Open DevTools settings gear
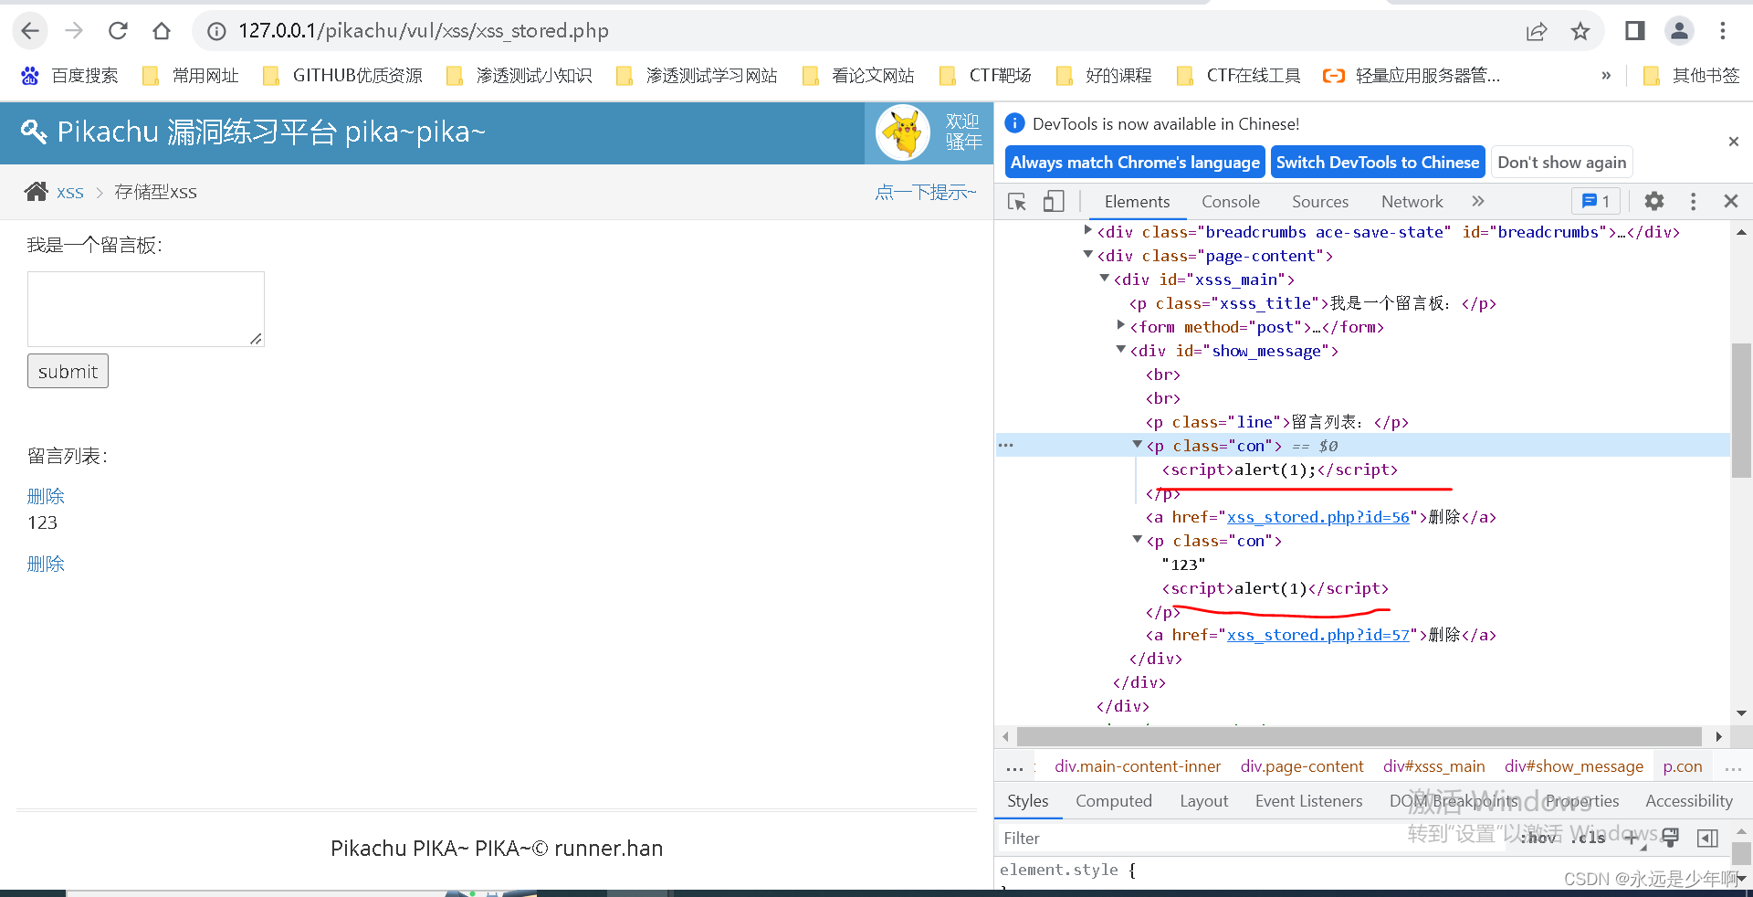This screenshot has width=1753, height=897. [1654, 201]
